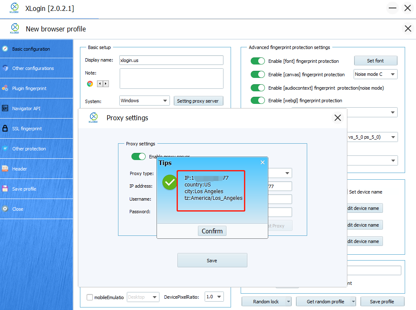Open the Basic configuration section
Image resolution: width=416 pixels, height=310 pixels.
36,49
